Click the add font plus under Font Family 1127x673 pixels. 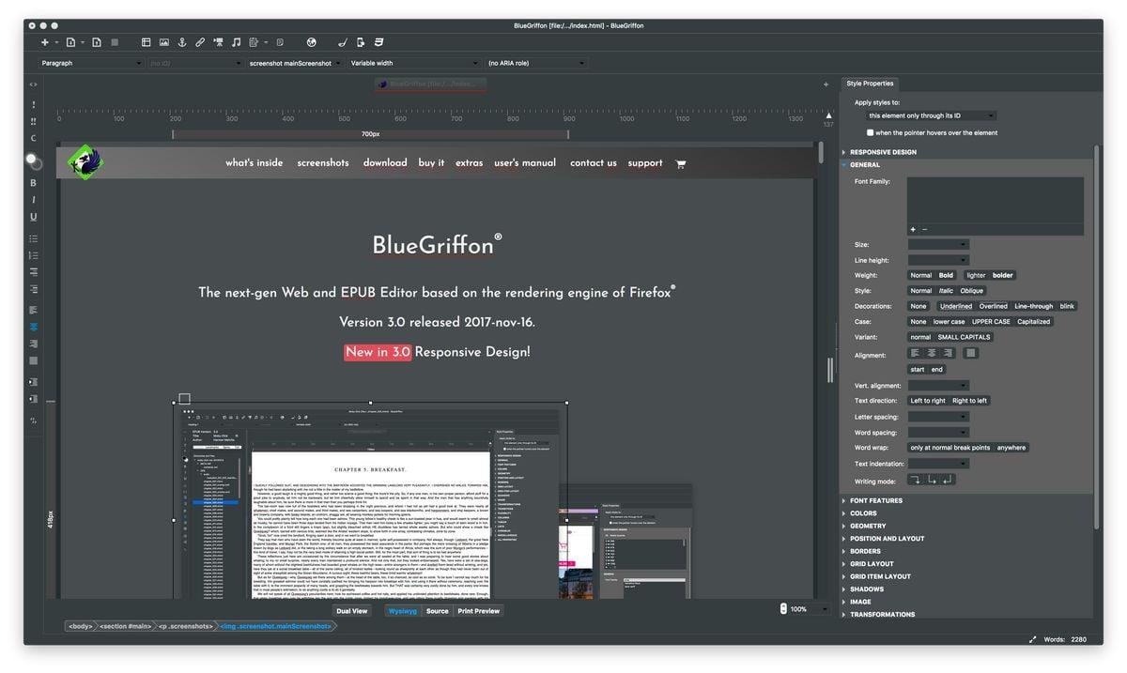pyautogui.click(x=912, y=229)
